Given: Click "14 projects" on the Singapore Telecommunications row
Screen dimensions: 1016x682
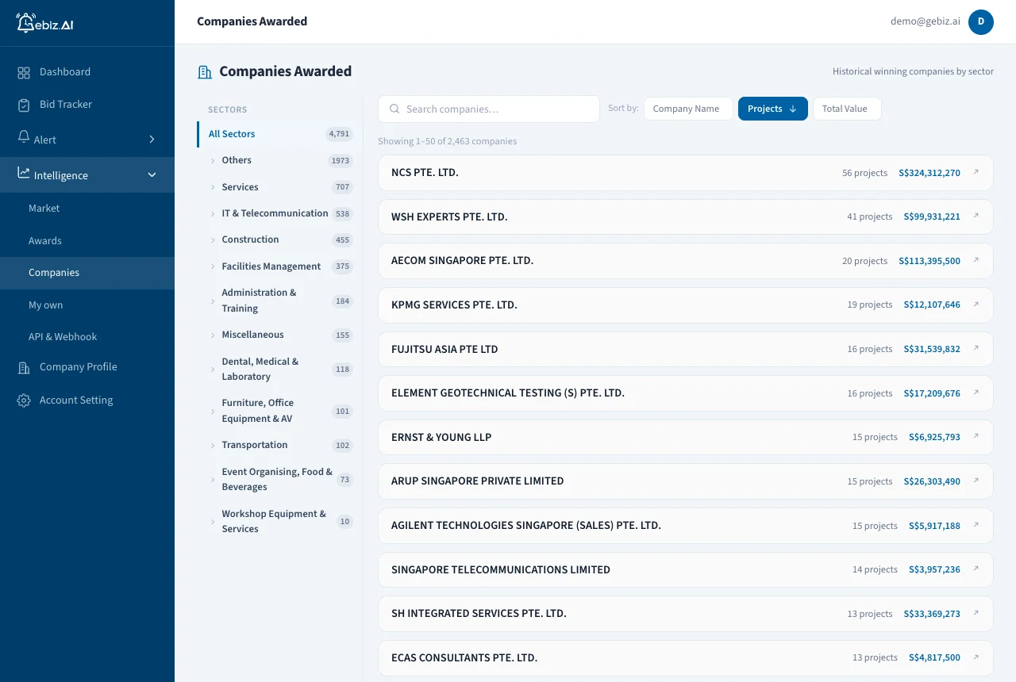Looking at the screenshot, I should tap(875, 569).
